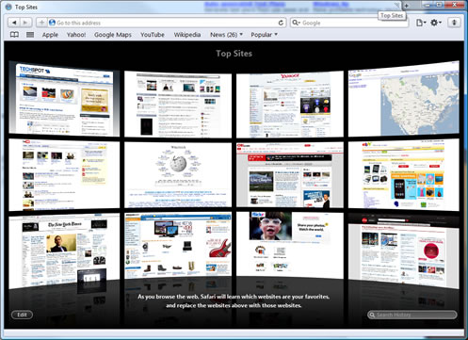
Task: Add bookmark with the plus button
Action: coord(41,23)
